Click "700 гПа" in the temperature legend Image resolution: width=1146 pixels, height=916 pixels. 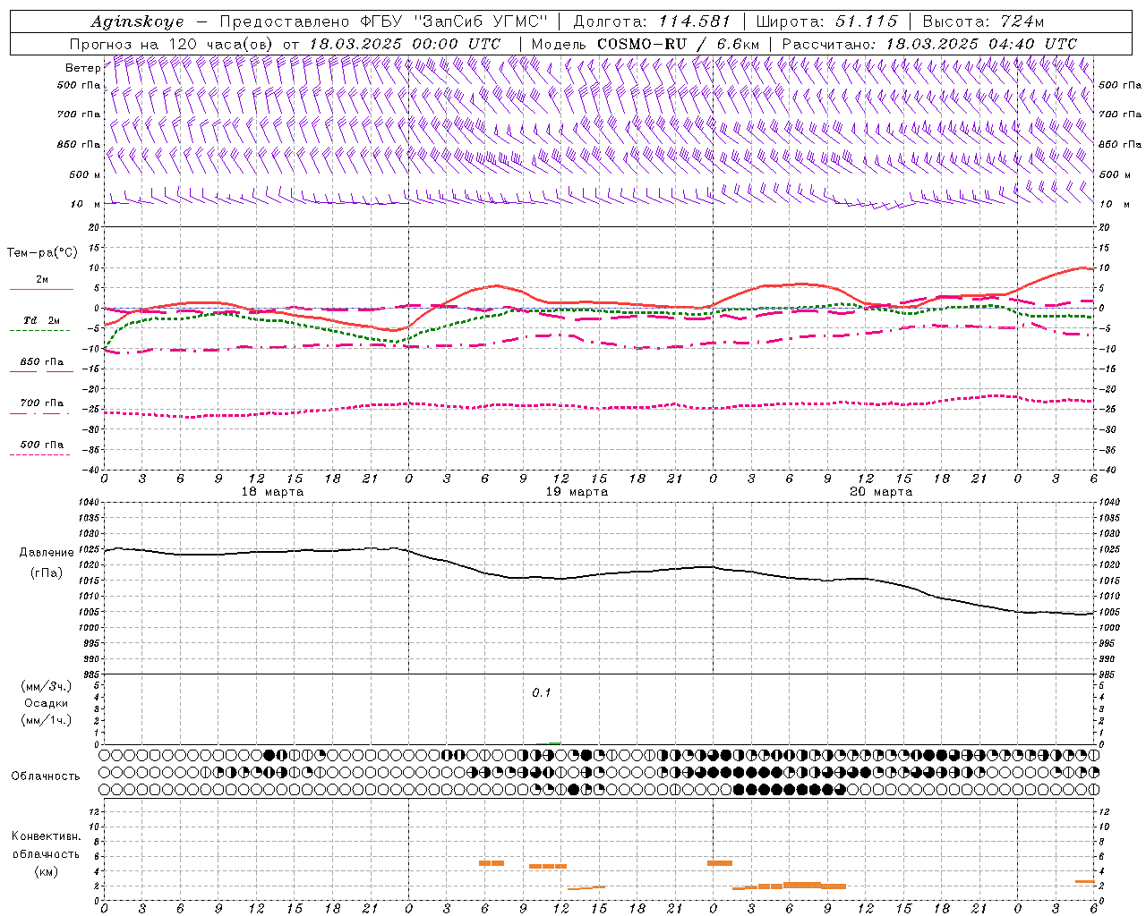[42, 403]
